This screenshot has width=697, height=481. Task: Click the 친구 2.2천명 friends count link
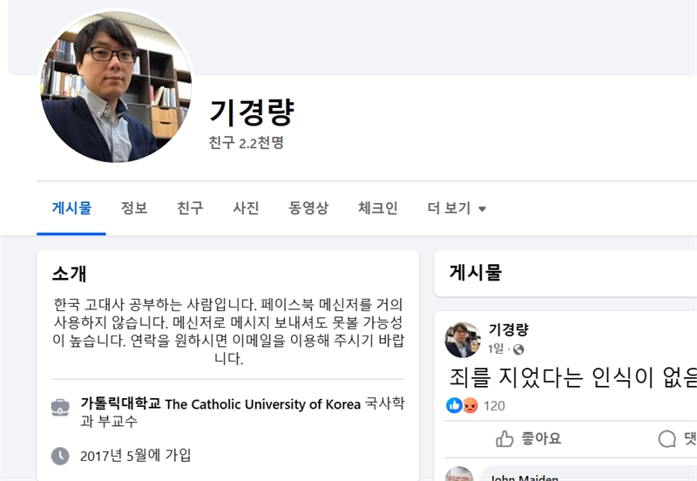(247, 142)
